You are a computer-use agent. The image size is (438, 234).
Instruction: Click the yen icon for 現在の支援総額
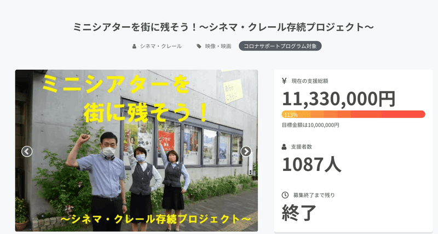284,81
